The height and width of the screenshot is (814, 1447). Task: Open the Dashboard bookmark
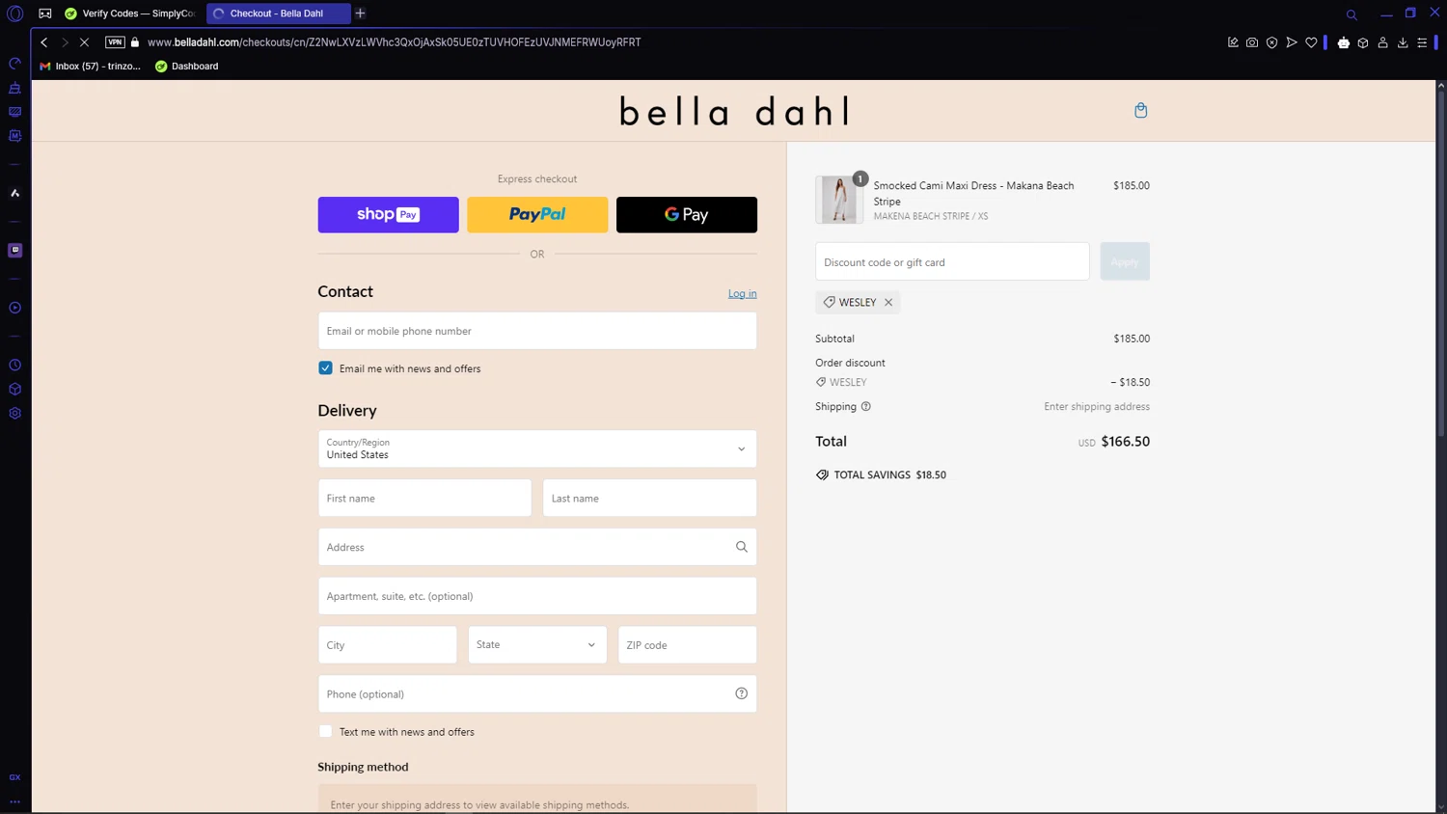(187, 67)
